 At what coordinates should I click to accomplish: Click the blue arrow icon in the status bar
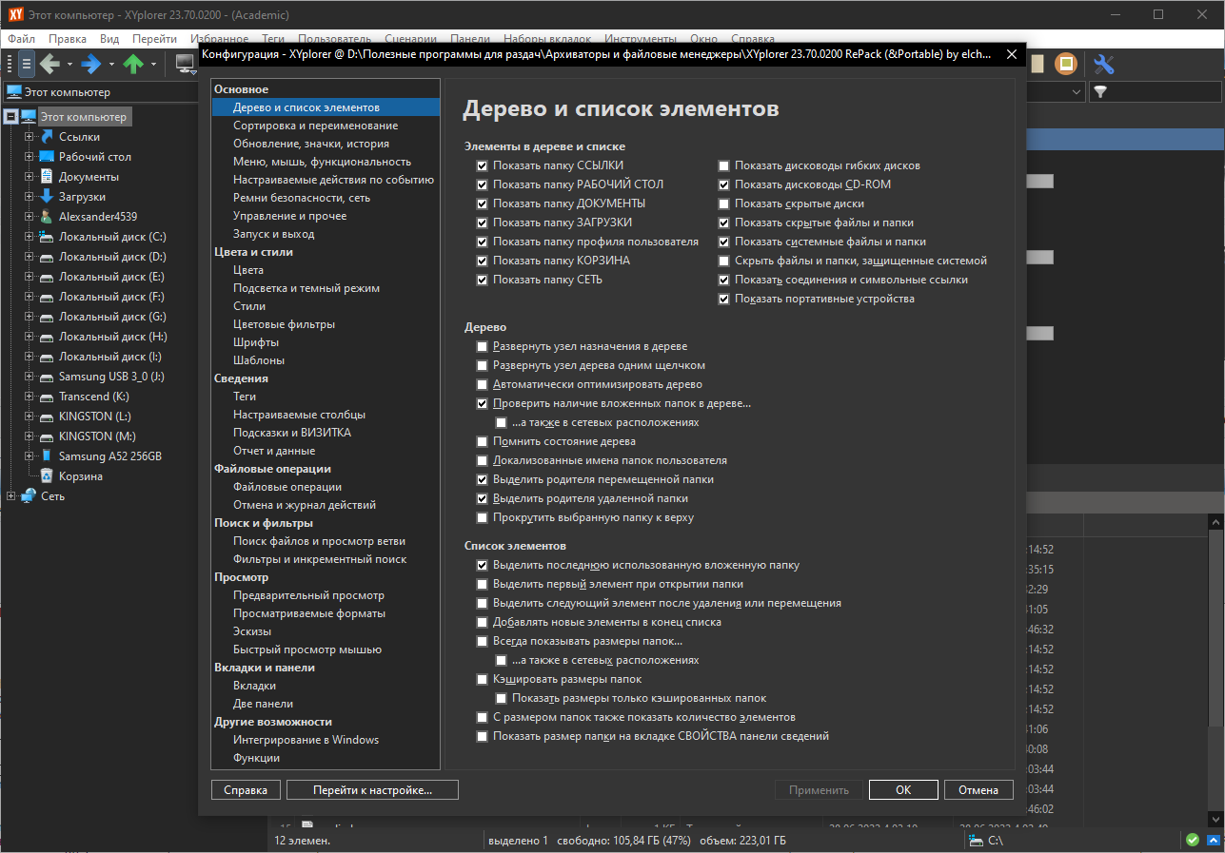click(1212, 840)
